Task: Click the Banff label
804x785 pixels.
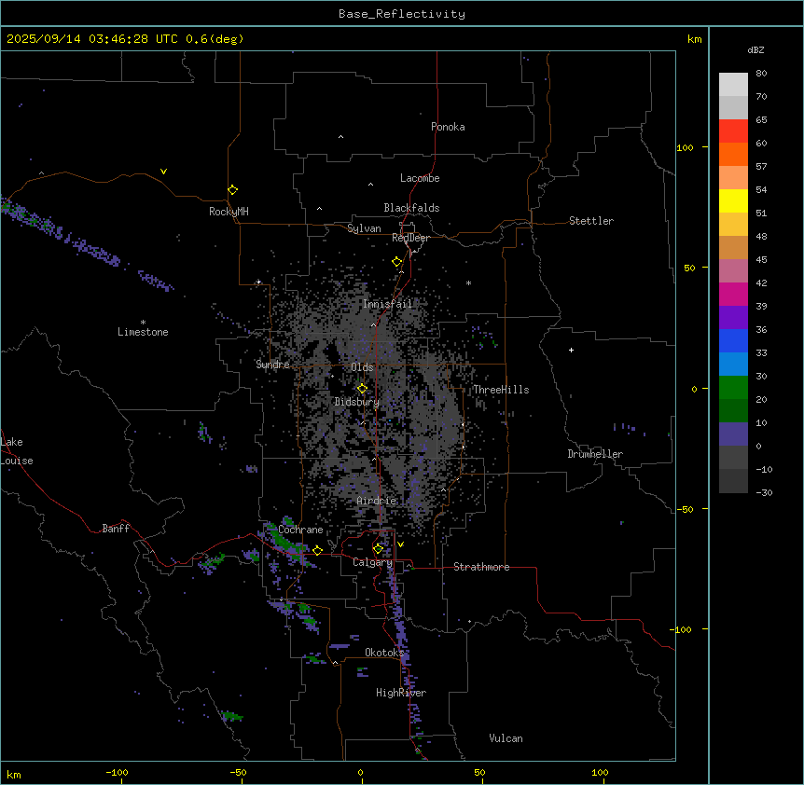Action: tap(116, 529)
